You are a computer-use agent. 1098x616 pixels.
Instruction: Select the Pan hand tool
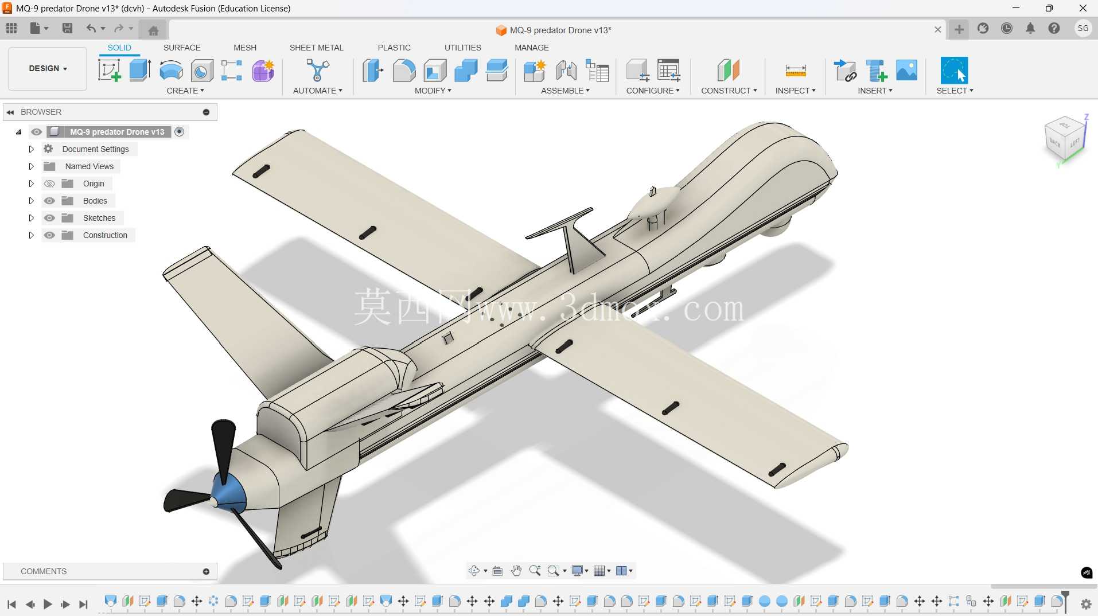pos(516,571)
